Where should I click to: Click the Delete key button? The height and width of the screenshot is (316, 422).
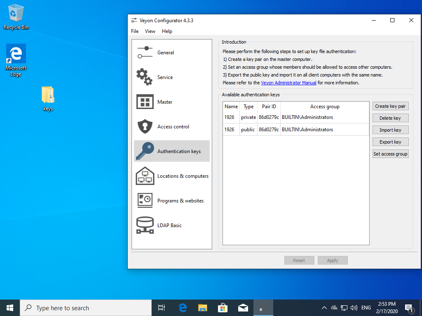point(391,118)
